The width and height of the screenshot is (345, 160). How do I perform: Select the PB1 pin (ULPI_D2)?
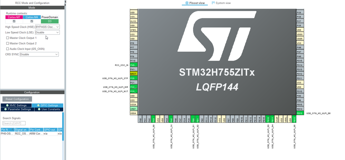point(197,119)
